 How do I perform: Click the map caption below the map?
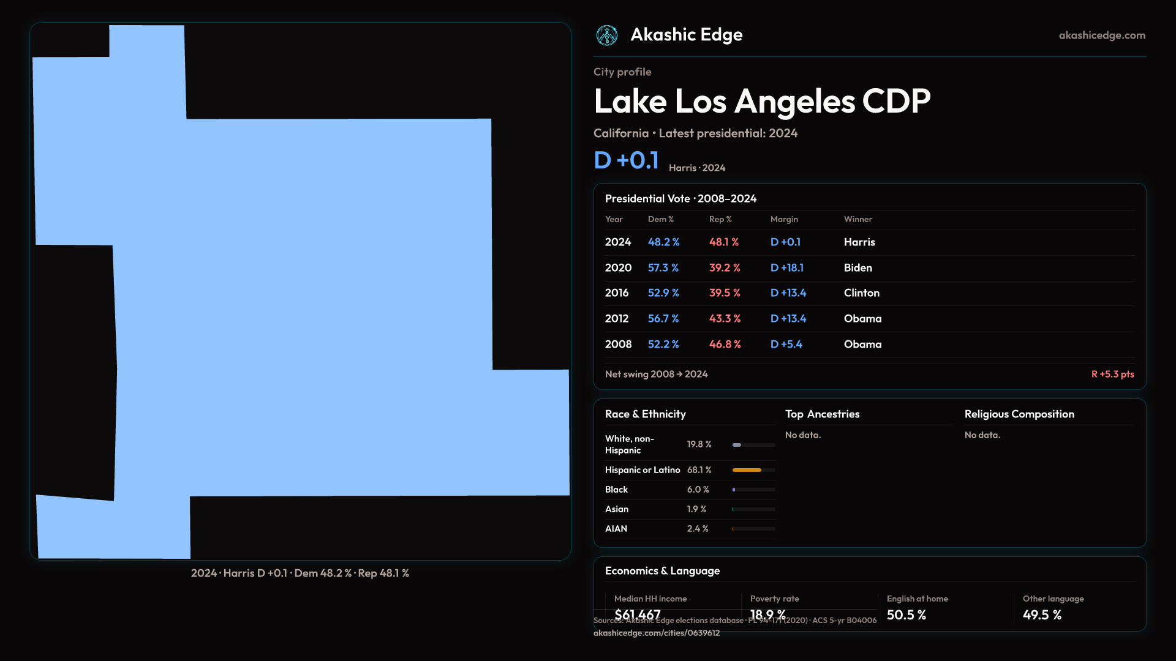coord(300,573)
